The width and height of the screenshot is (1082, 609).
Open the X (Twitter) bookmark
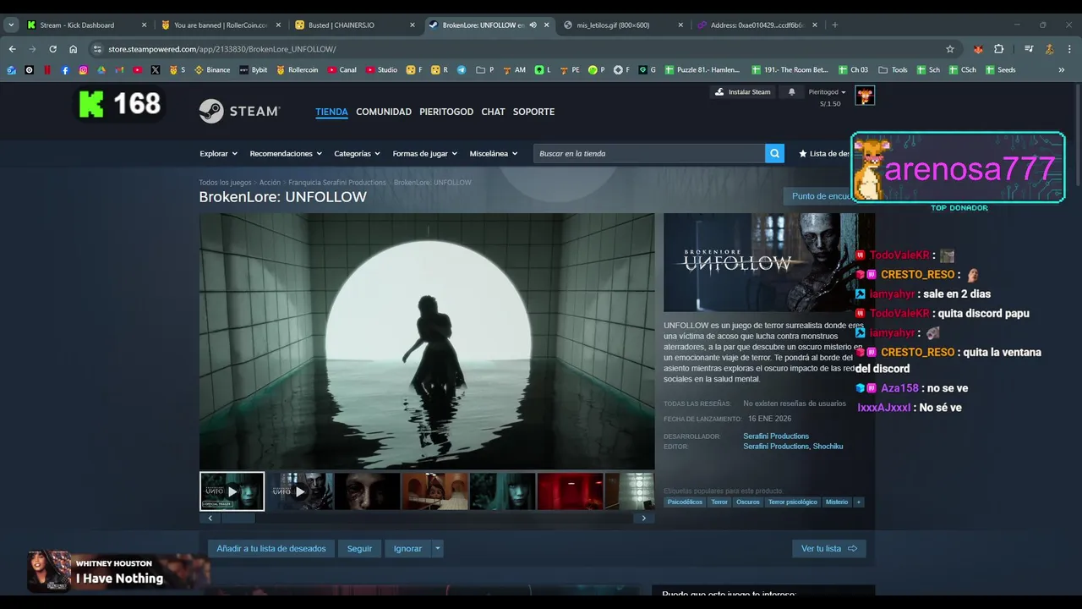pos(155,70)
